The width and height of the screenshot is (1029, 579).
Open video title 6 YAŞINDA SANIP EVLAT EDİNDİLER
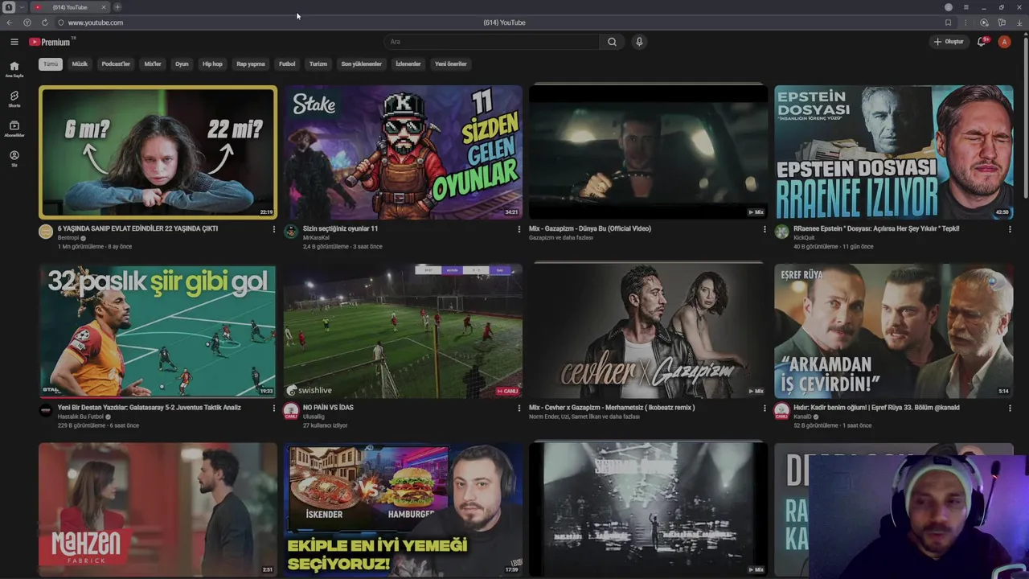pos(137,228)
